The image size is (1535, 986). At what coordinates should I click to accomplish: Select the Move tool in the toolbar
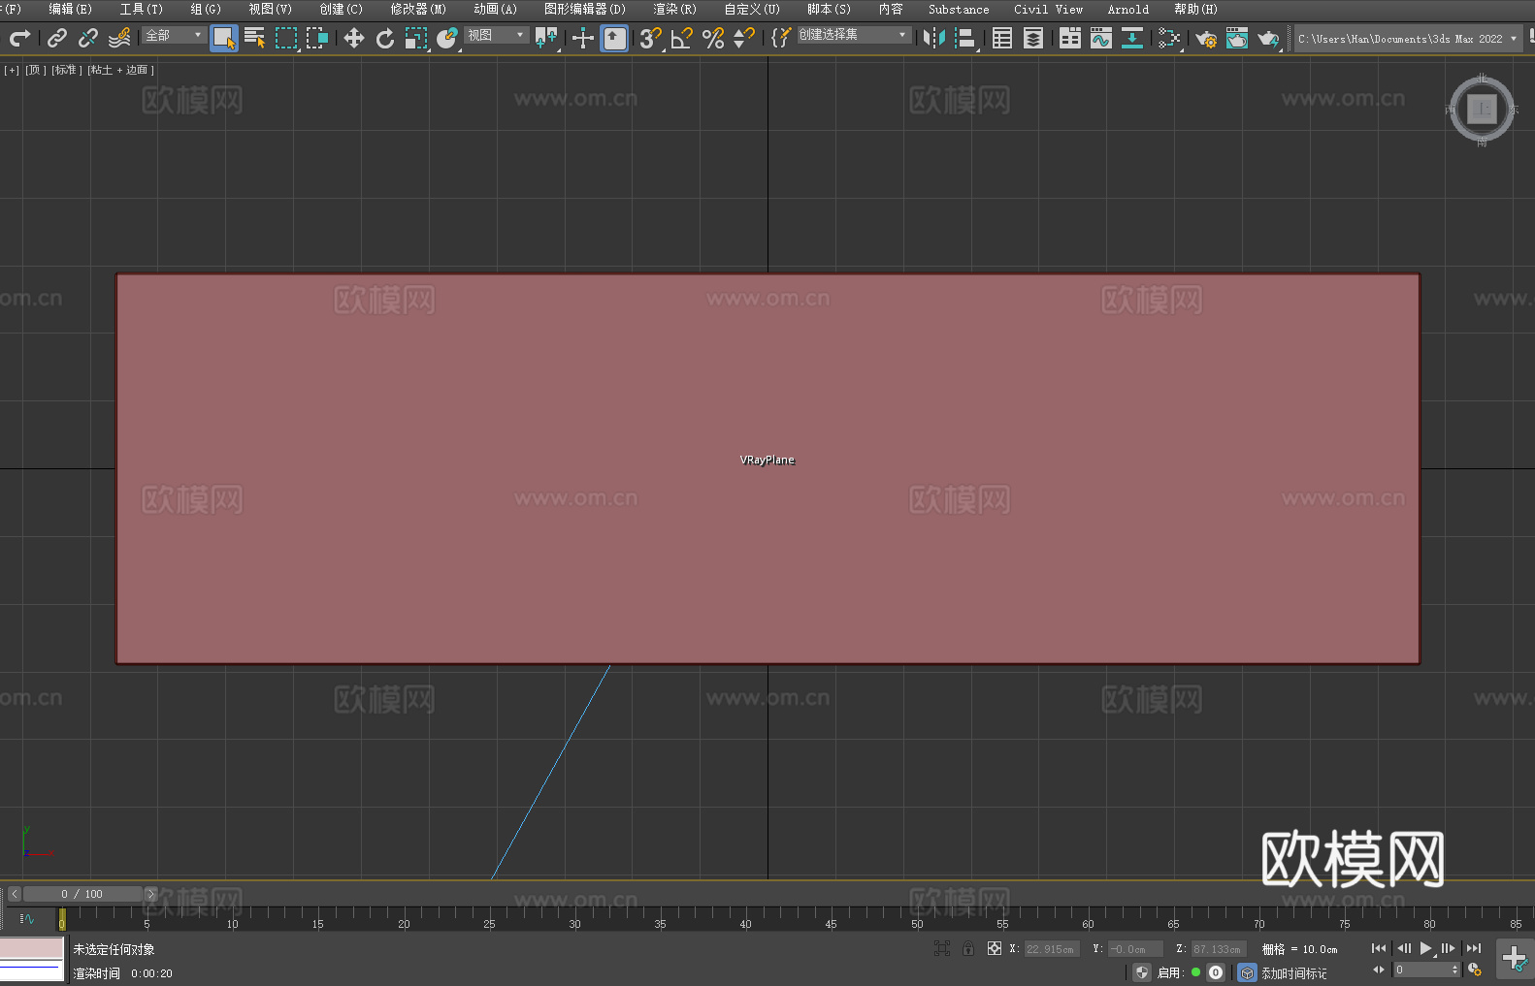point(353,38)
